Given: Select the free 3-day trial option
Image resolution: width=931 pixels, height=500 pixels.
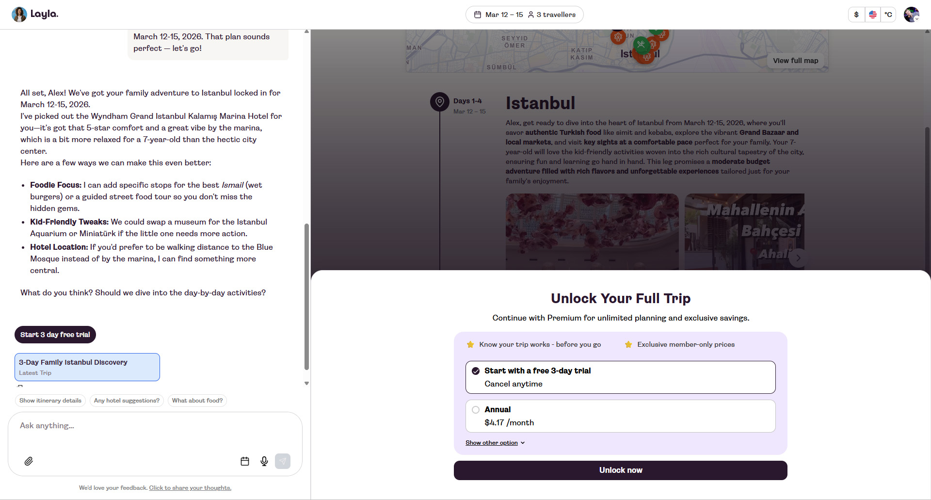Looking at the screenshot, I should click(x=620, y=377).
